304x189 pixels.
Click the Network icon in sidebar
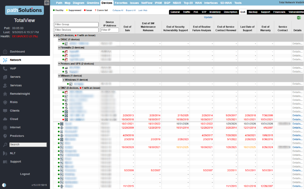[5, 60]
